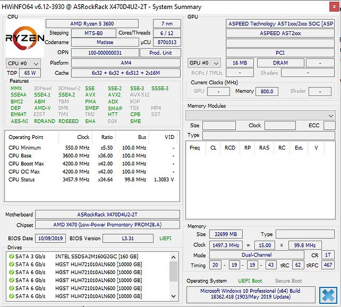Click the Prod. Unit field
341x307 pixels.
pos(160,53)
